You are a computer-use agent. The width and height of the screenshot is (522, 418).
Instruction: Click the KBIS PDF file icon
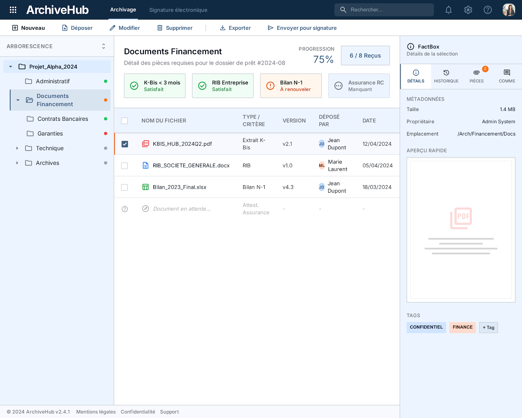(146, 144)
